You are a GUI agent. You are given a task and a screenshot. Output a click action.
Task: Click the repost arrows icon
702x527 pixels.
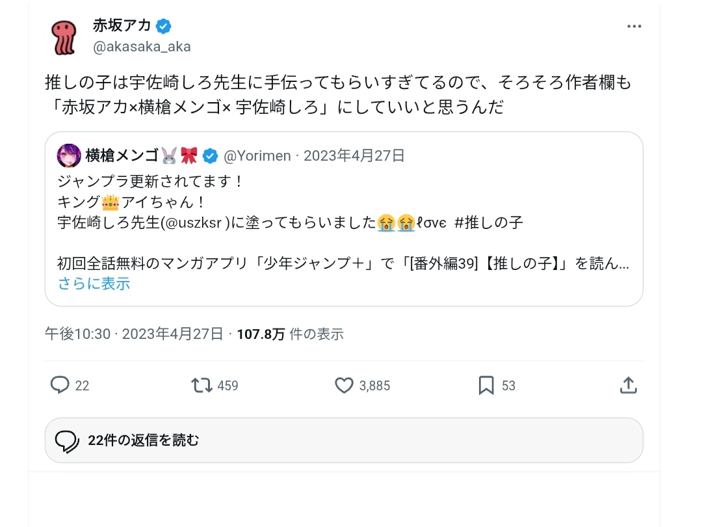[202, 385]
